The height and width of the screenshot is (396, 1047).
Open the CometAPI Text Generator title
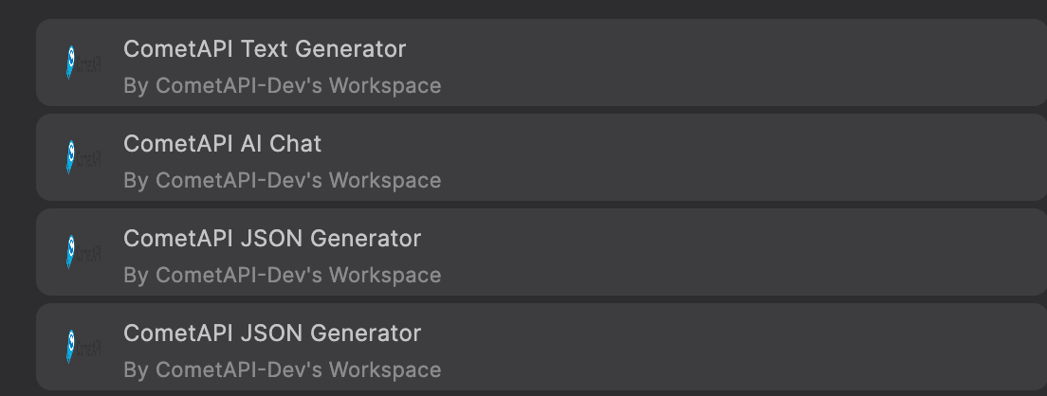(x=265, y=48)
